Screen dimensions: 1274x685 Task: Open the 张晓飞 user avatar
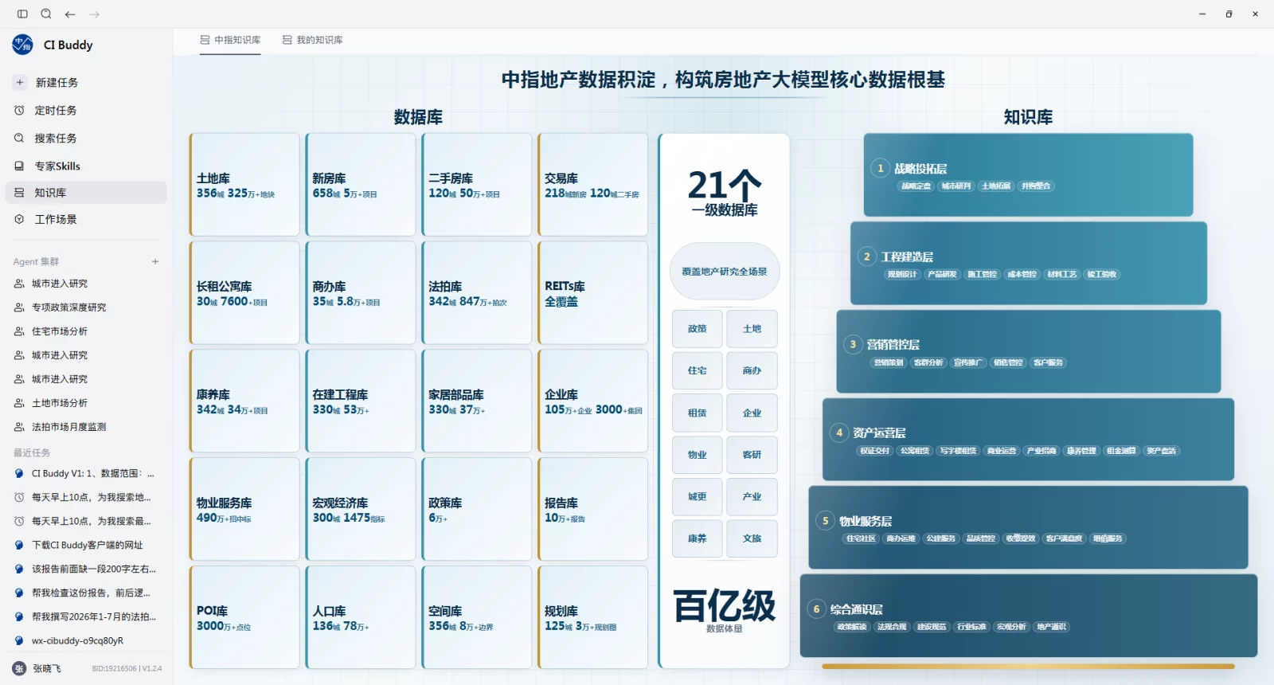19,668
